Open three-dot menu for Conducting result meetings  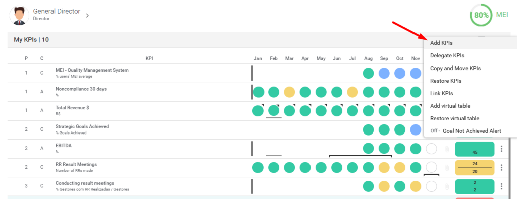501,187
